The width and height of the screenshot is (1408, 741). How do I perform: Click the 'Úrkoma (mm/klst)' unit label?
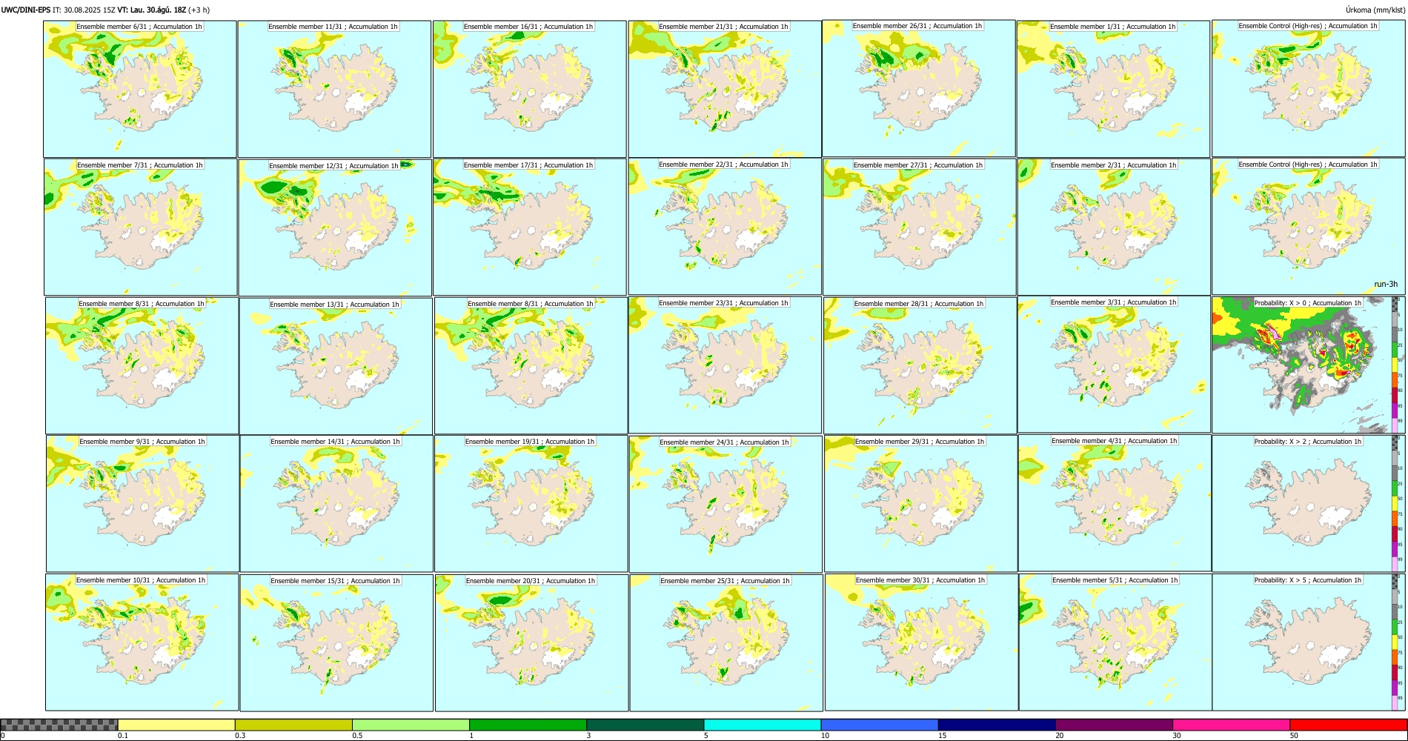[1375, 10]
